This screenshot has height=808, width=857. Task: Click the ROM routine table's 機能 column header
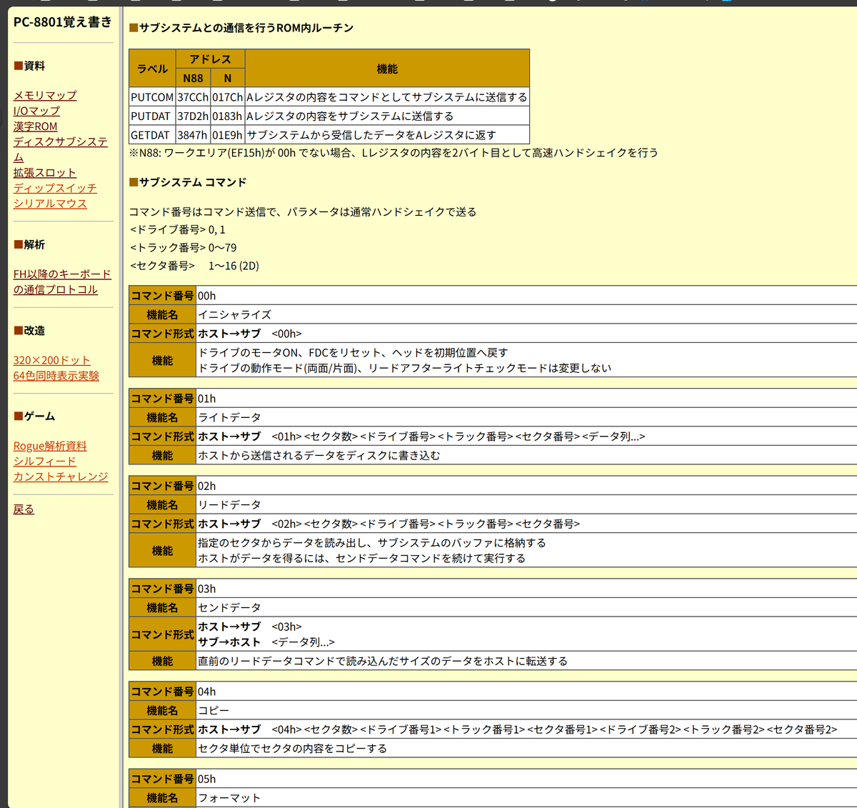point(387,69)
